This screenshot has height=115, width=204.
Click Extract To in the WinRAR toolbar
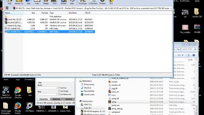19,2
